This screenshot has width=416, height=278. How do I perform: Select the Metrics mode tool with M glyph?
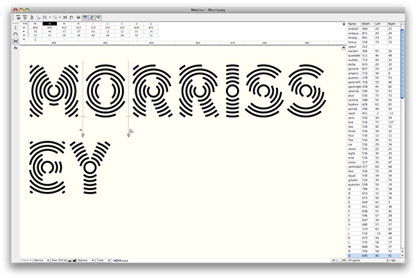click(x=15, y=41)
